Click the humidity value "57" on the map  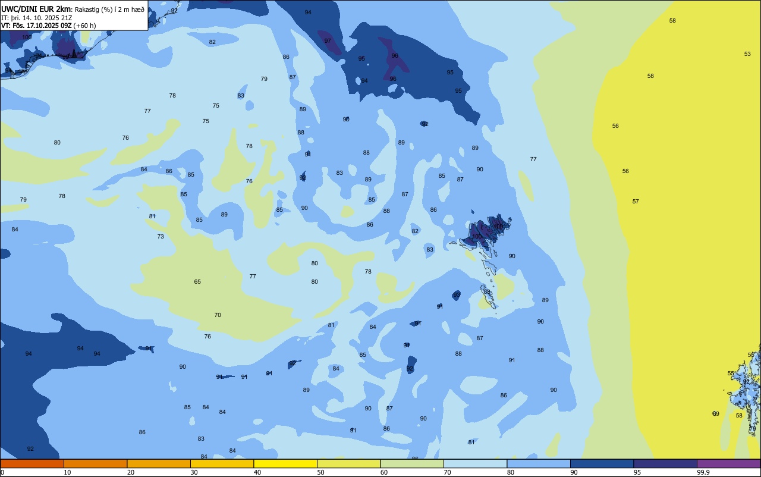pyautogui.click(x=636, y=202)
